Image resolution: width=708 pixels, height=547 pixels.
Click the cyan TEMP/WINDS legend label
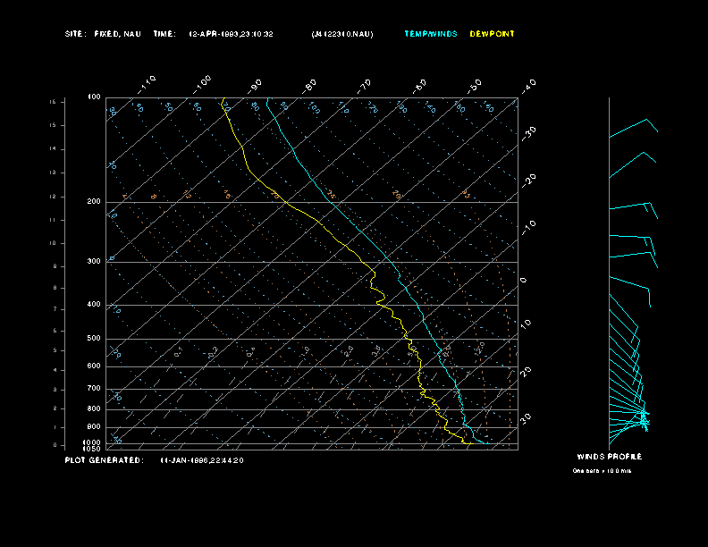coord(430,34)
